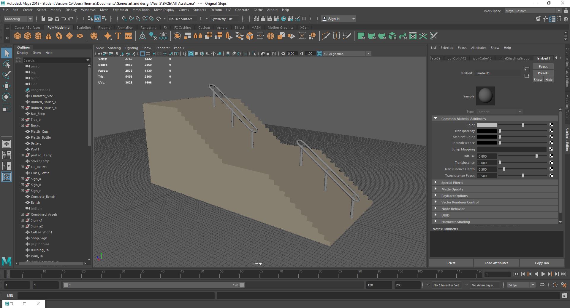This screenshot has width=570, height=308.
Task: Click the Color swatch of lambert1
Action: 487,125
